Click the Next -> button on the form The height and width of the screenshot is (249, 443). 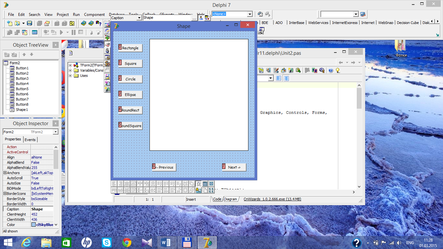[x=234, y=167]
